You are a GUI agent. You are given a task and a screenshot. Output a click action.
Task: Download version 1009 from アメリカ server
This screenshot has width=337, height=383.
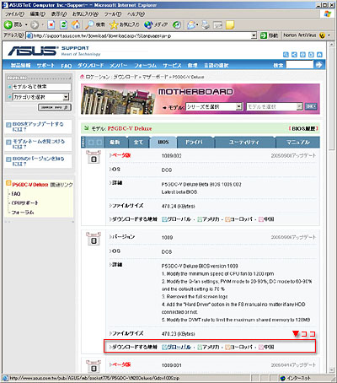[x=208, y=347]
